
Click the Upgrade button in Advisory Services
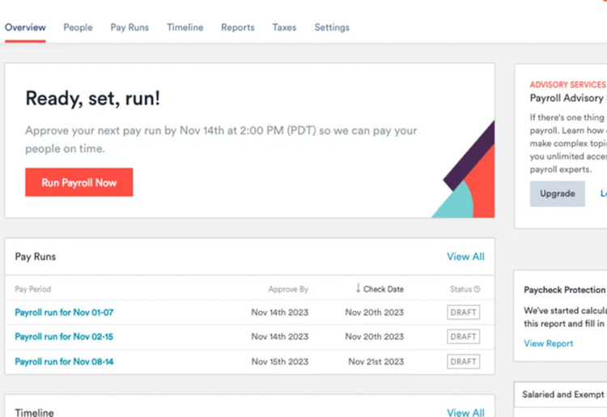pyautogui.click(x=557, y=194)
